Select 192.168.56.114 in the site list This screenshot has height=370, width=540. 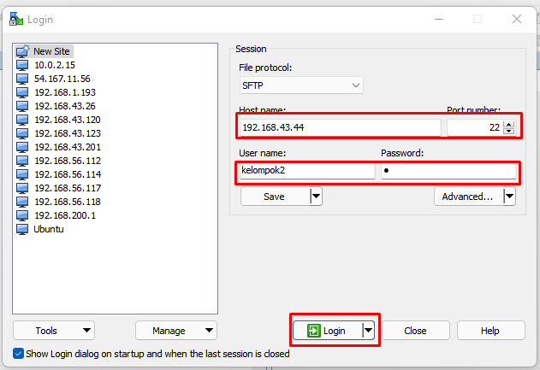coord(67,174)
